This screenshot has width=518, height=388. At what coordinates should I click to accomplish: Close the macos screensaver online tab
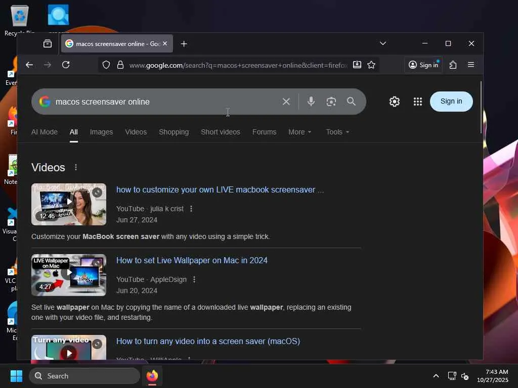pos(165,43)
